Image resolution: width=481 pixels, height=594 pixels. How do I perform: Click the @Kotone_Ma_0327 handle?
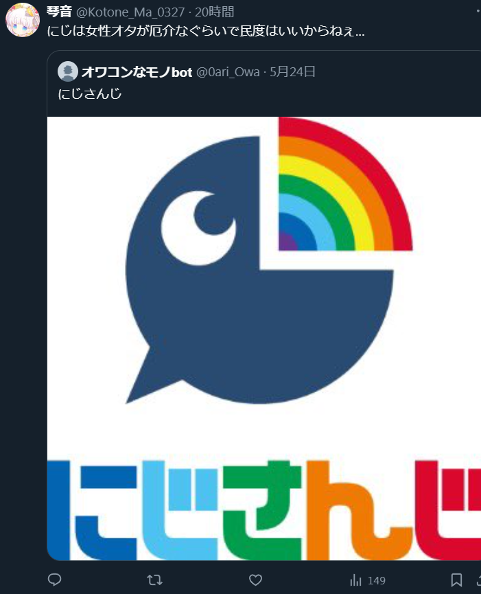tap(130, 12)
